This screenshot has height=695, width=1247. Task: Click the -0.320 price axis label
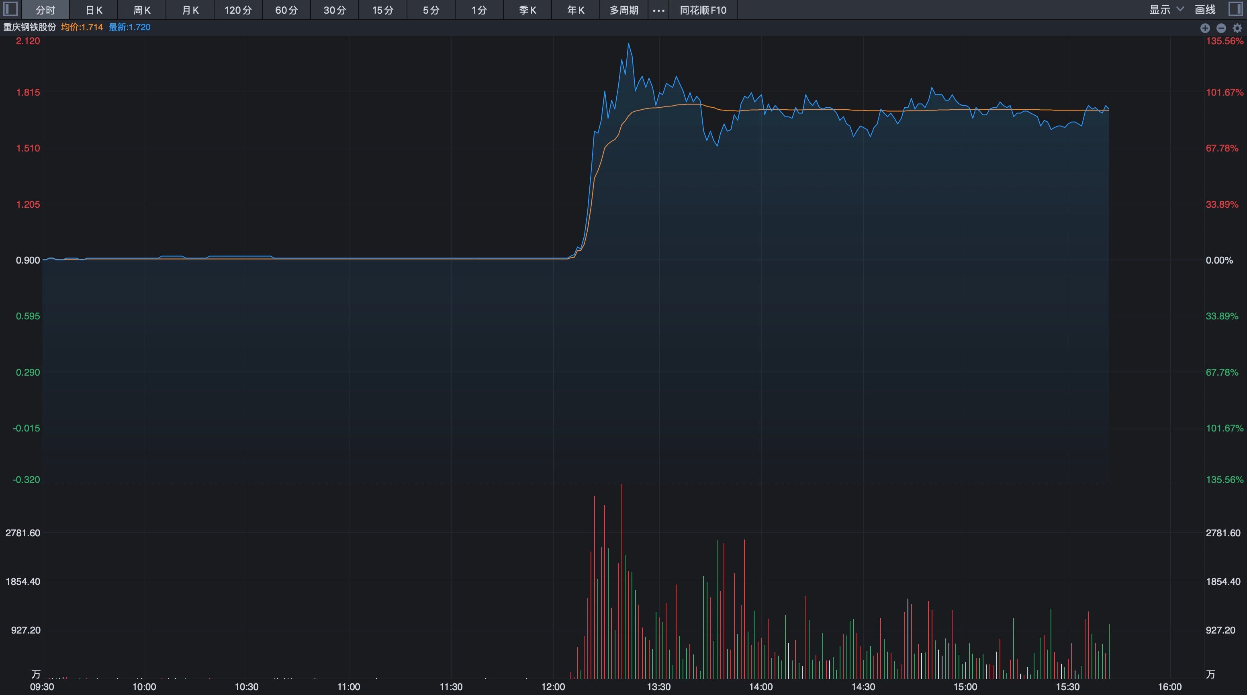pyautogui.click(x=27, y=480)
